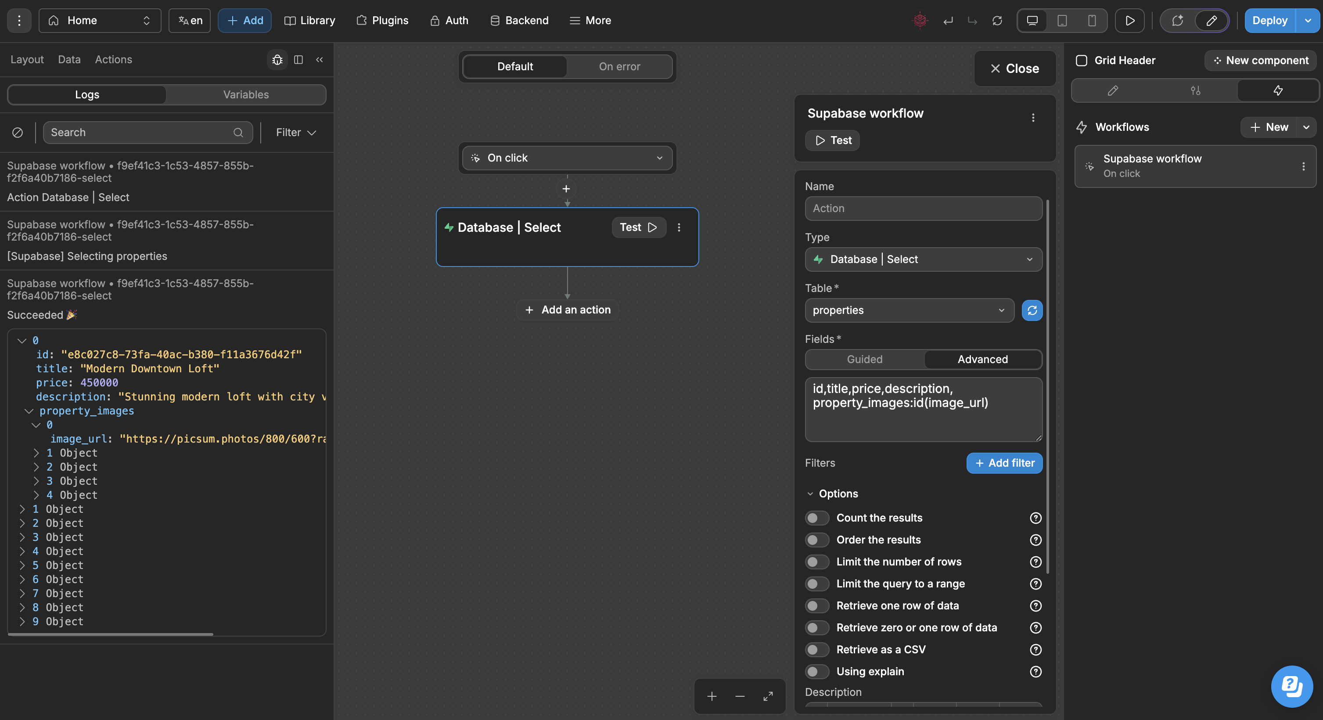Switch to the Variables tab

tap(245, 94)
